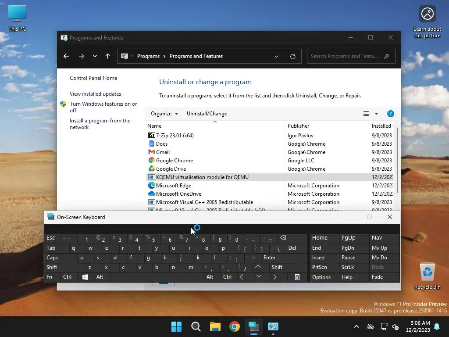
Task: Toggle the Fn key on keyboard
Action: (53, 277)
